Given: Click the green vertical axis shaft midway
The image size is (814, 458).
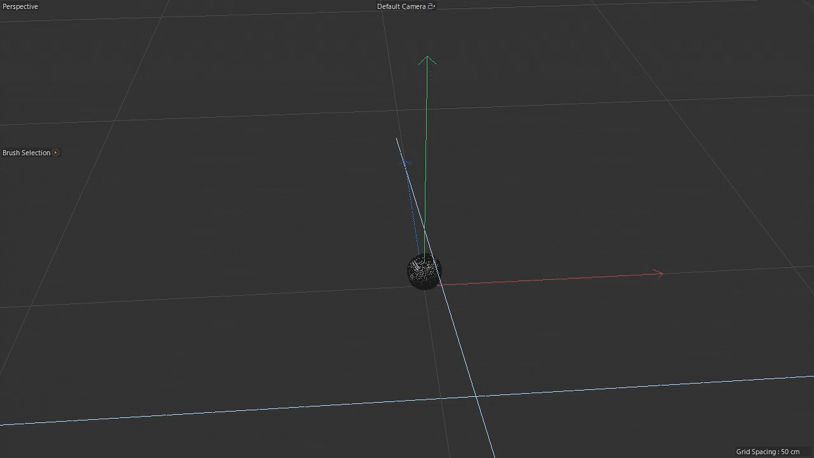Looking at the screenshot, I should coord(426,159).
